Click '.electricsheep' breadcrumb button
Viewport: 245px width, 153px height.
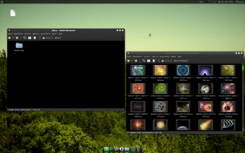click(x=181, y=61)
